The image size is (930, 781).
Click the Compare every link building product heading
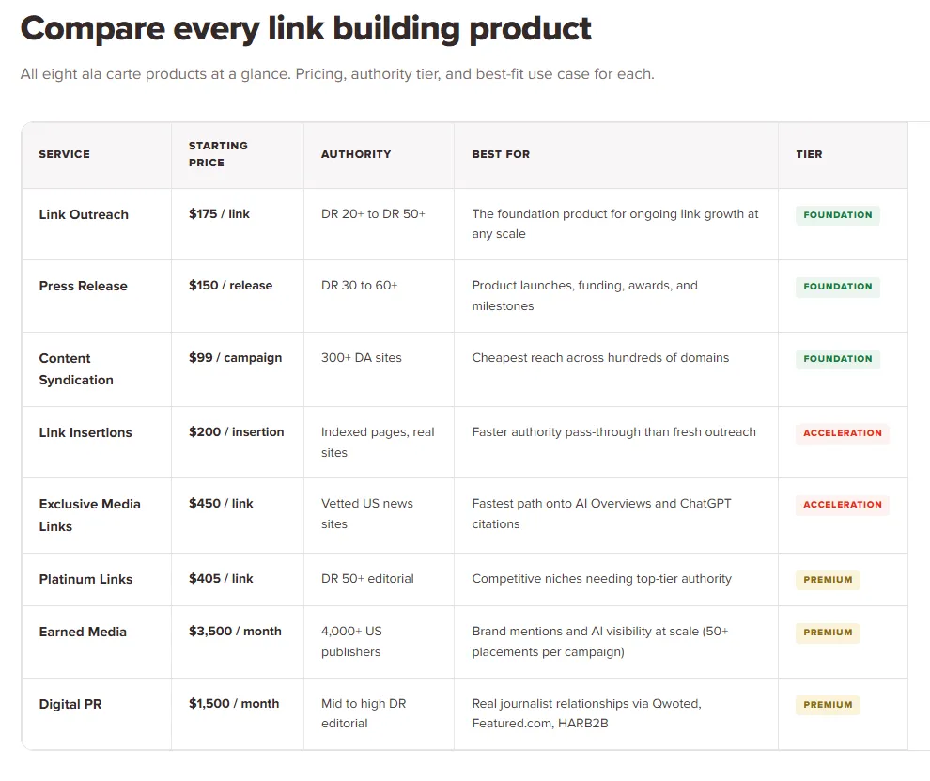(x=306, y=28)
